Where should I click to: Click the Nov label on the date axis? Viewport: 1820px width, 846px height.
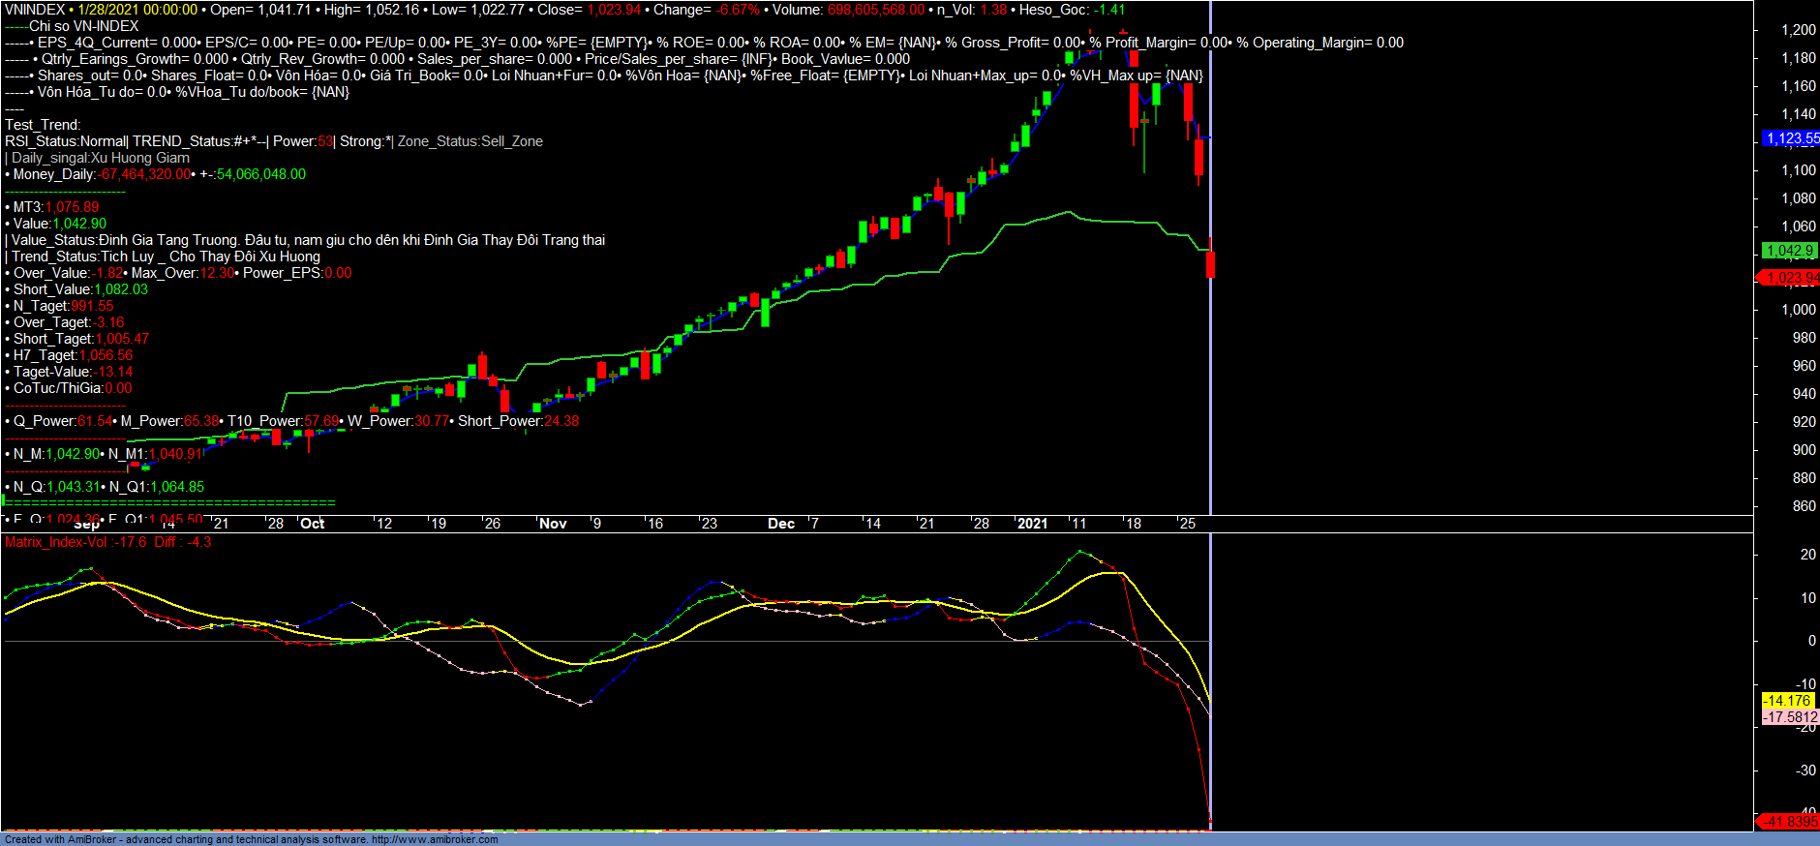[553, 524]
